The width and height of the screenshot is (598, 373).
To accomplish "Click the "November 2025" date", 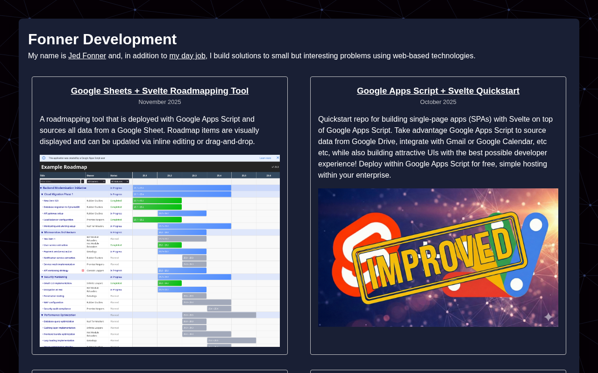I will (x=160, y=102).
